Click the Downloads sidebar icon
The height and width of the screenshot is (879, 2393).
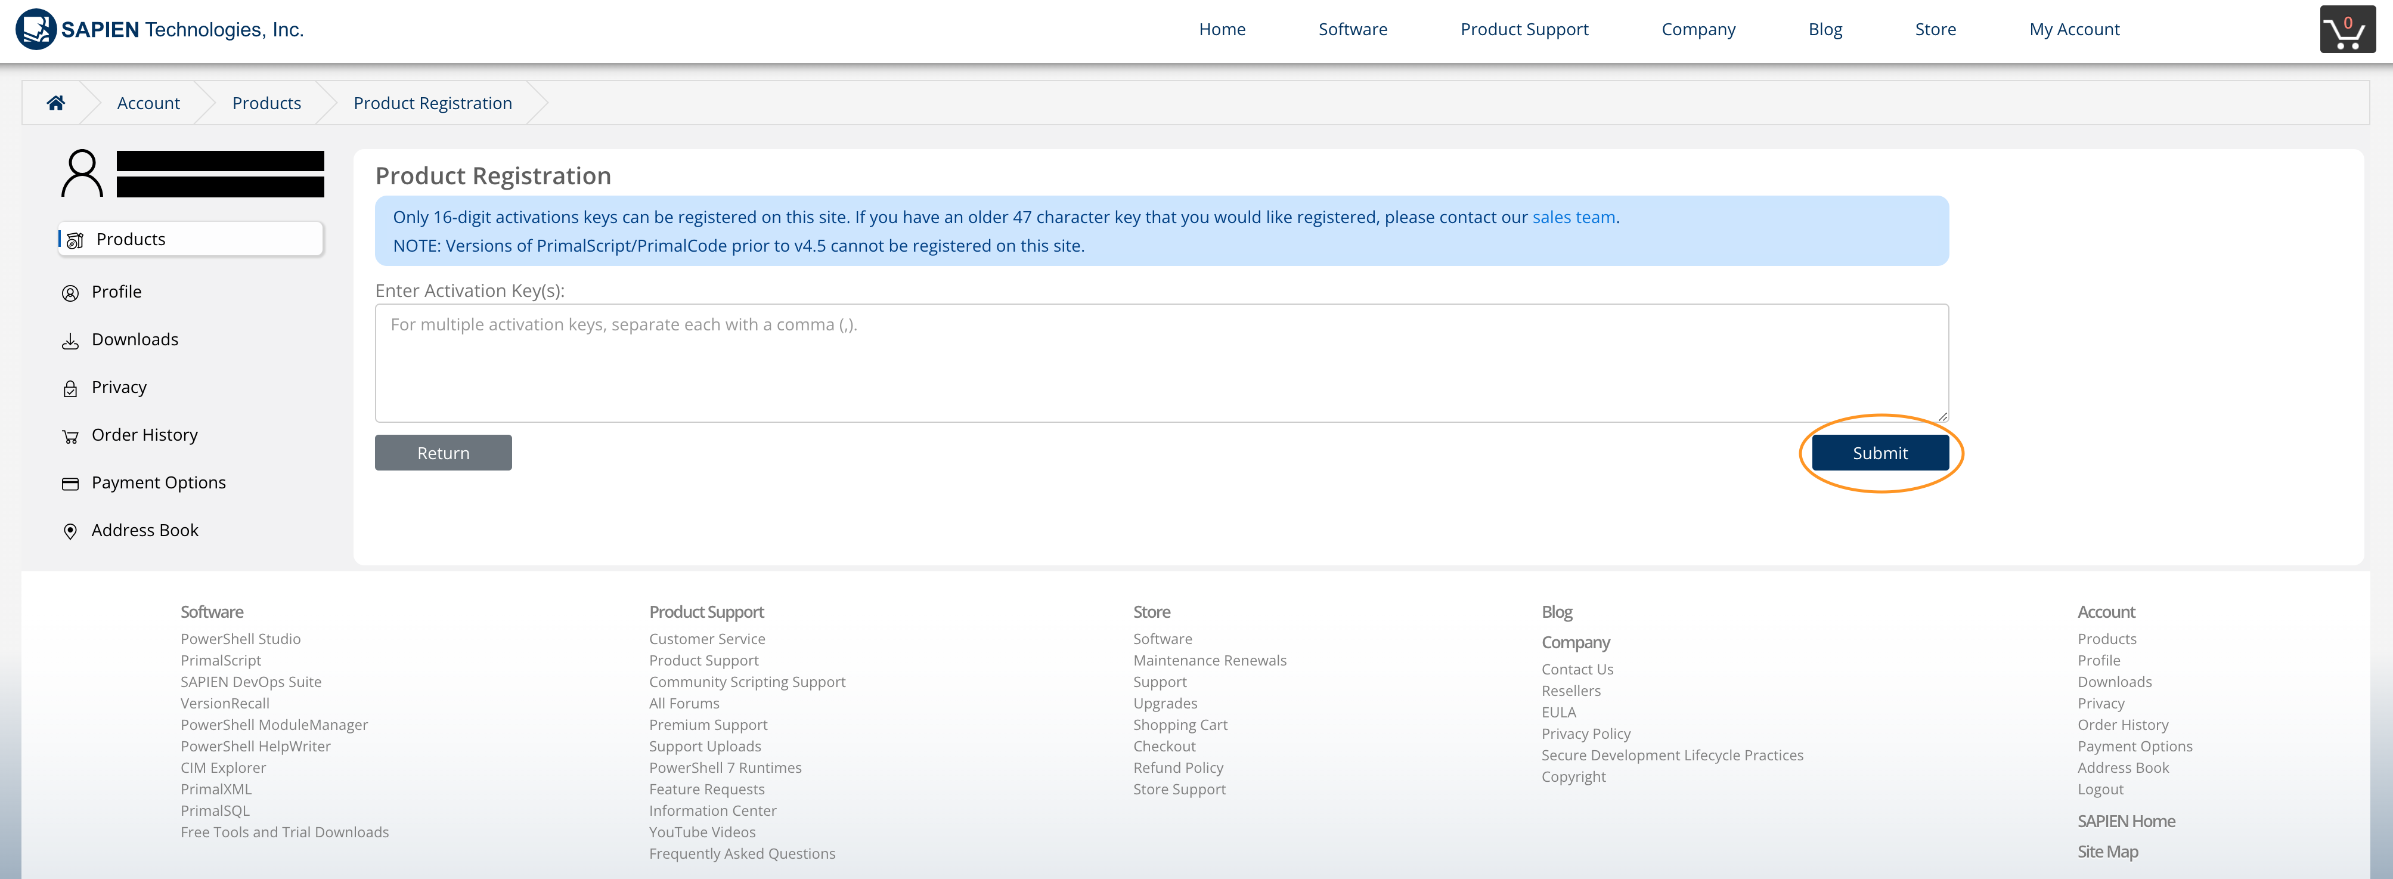click(x=70, y=341)
